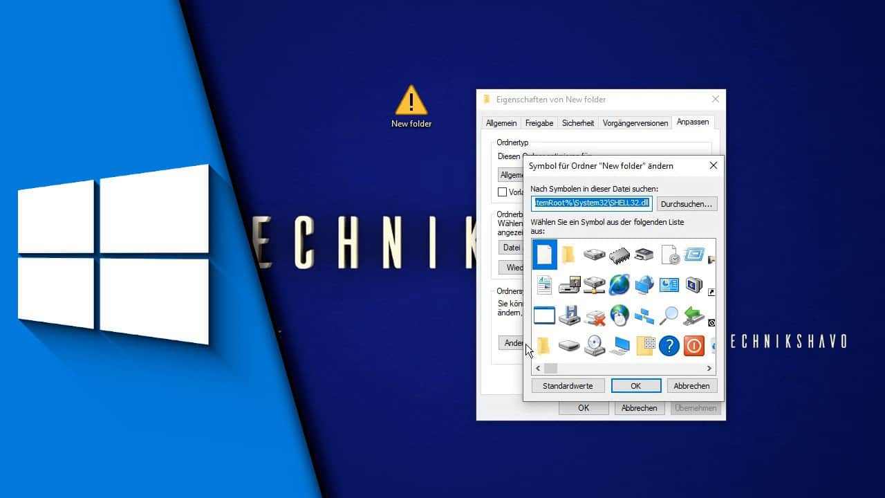Select the disconnected drive red X icon

(x=594, y=315)
